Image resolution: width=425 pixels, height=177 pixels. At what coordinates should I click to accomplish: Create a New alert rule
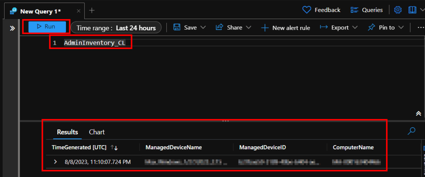[286, 28]
